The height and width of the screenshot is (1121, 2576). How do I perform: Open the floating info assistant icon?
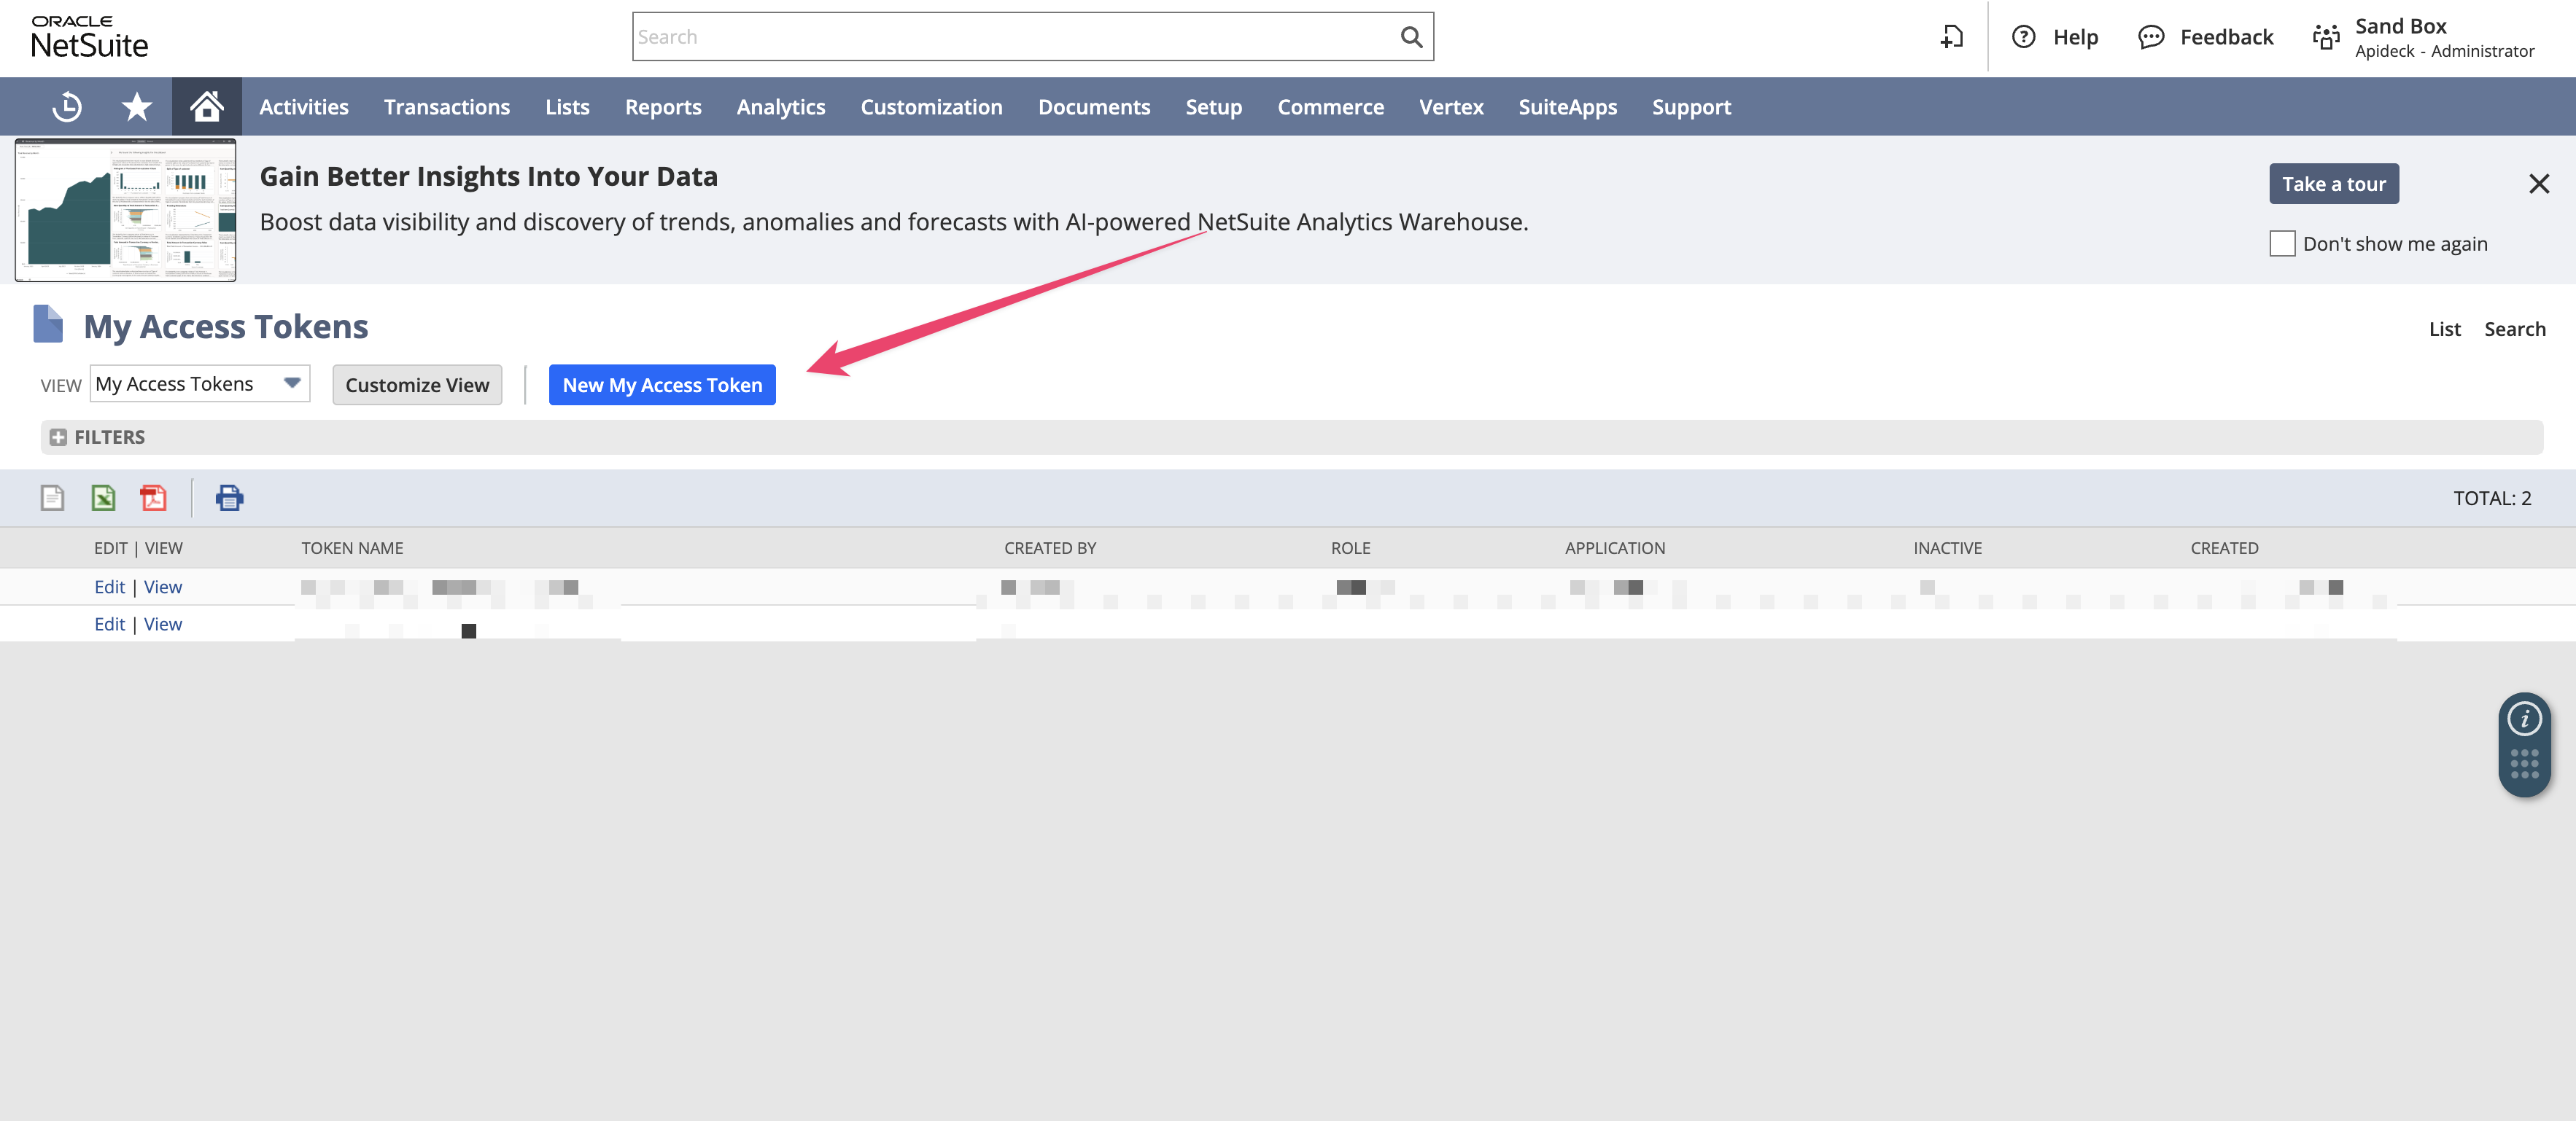[x=2524, y=719]
